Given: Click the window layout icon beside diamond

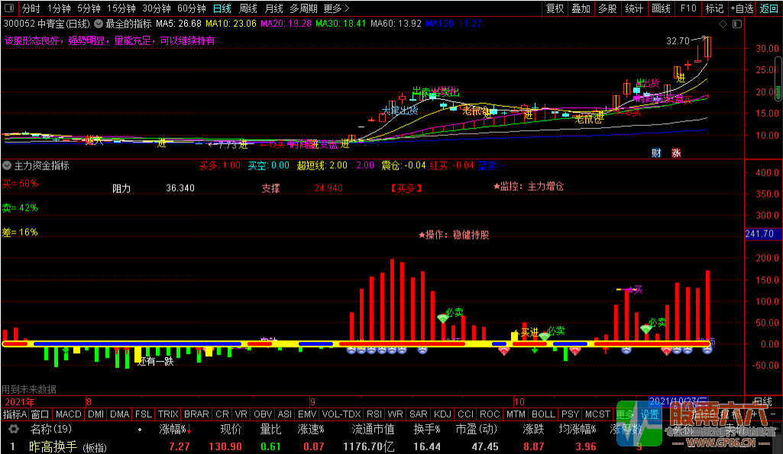Looking at the screenshot, I should click(x=737, y=24).
